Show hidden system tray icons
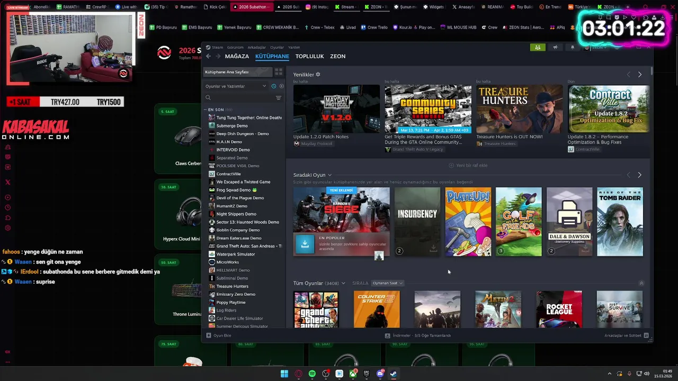The image size is (678, 381). click(609, 374)
